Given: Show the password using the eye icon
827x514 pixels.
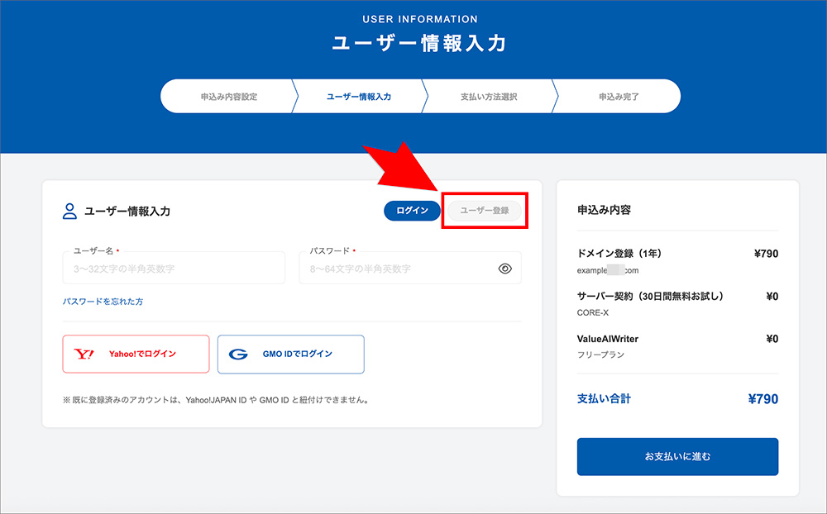Looking at the screenshot, I should (x=505, y=268).
